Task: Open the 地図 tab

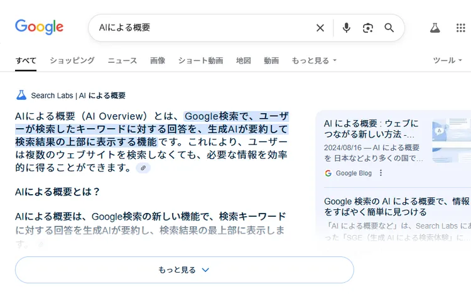Action: tap(244, 61)
